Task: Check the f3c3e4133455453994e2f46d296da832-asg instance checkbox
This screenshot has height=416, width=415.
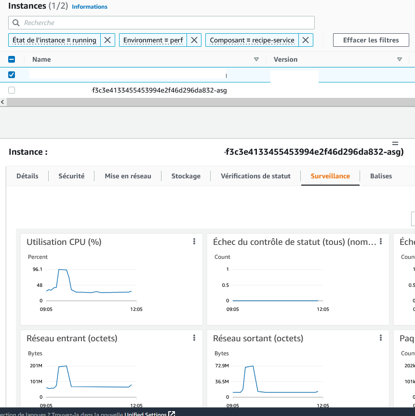Action: [x=11, y=90]
